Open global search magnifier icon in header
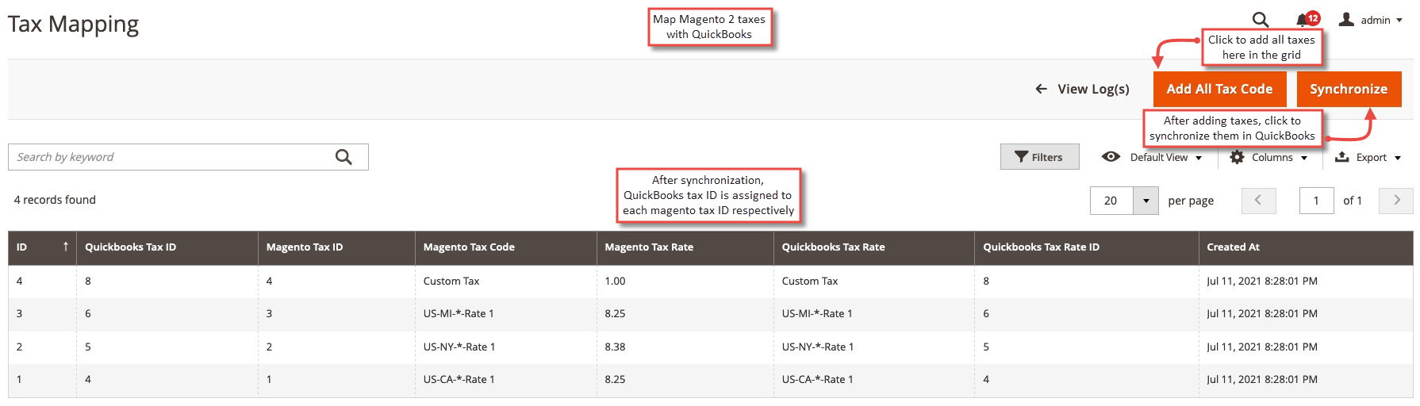Image resolution: width=1420 pixels, height=406 pixels. (x=1260, y=20)
